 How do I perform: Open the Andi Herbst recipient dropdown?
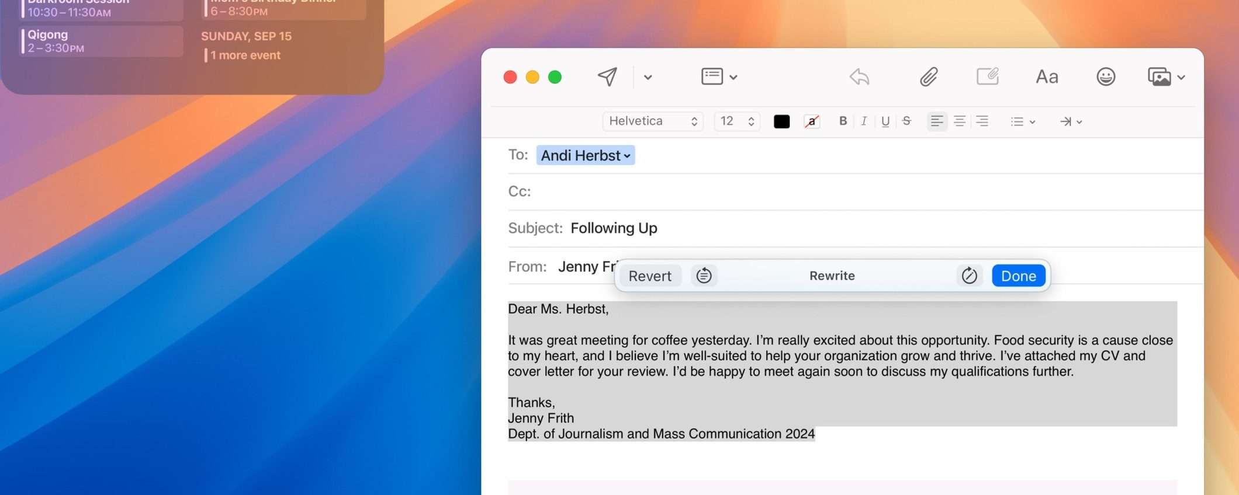tap(586, 155)
